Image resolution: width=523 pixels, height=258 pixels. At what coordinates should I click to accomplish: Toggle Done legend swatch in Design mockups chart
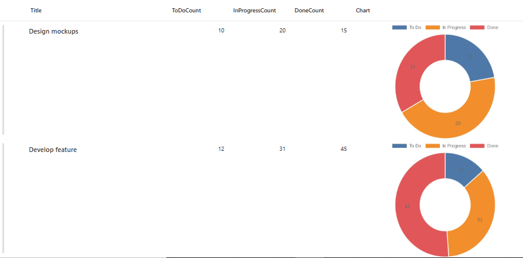coord(477,27)
